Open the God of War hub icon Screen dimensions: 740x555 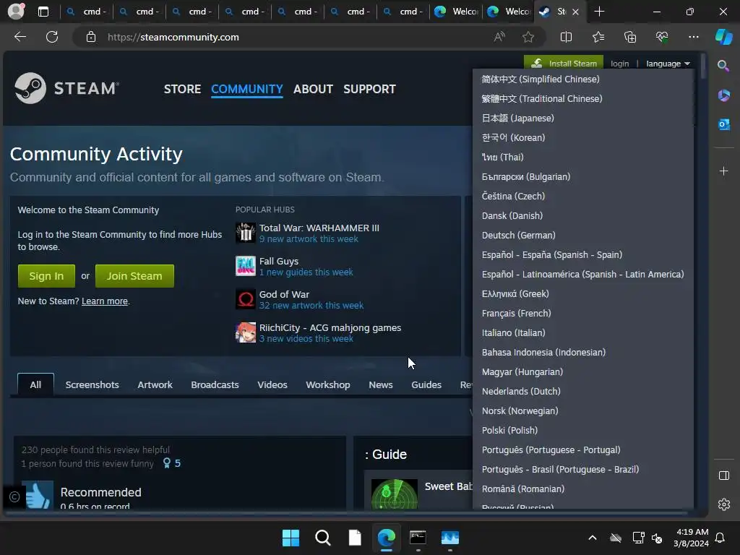pyautogui.click(x=246, y=299)
